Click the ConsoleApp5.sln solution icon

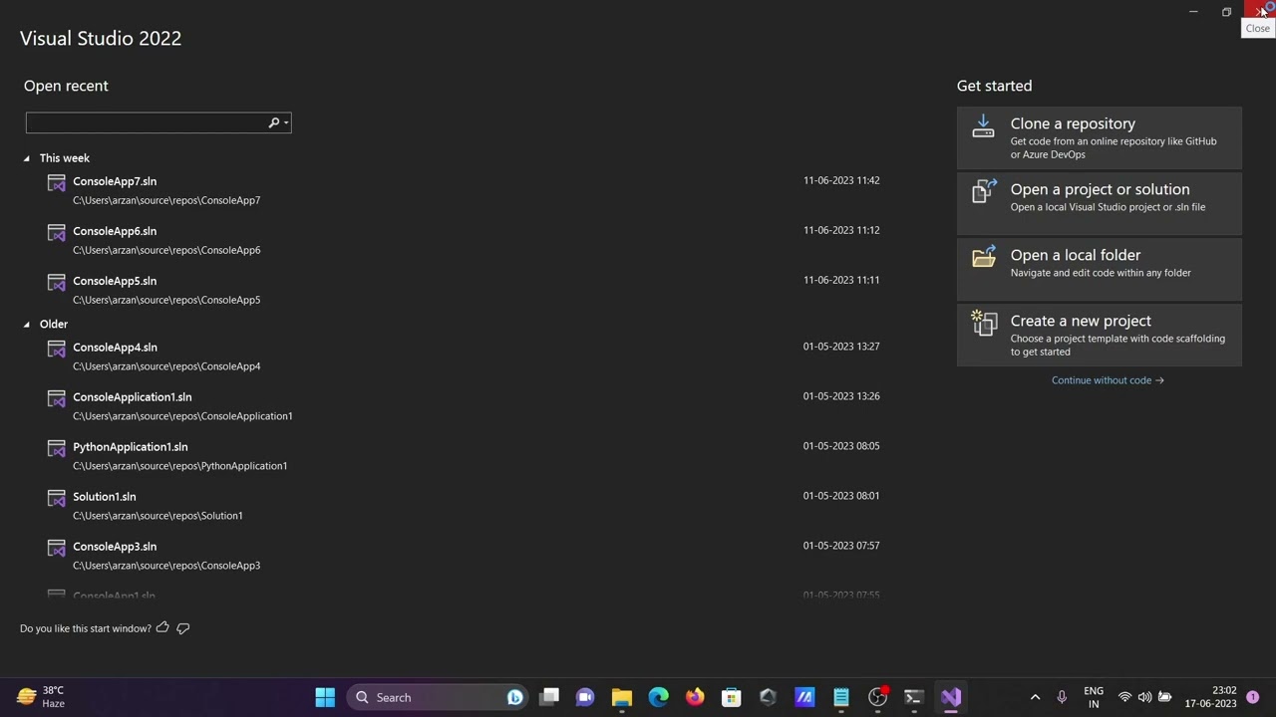[x=56, y=283]
